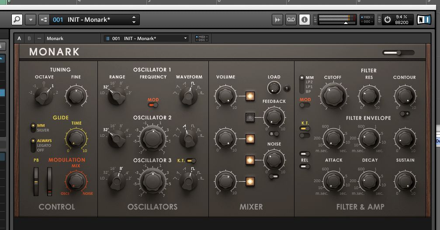
Task: Select snapshot bank A tab
Action: (x=19, y=38)
